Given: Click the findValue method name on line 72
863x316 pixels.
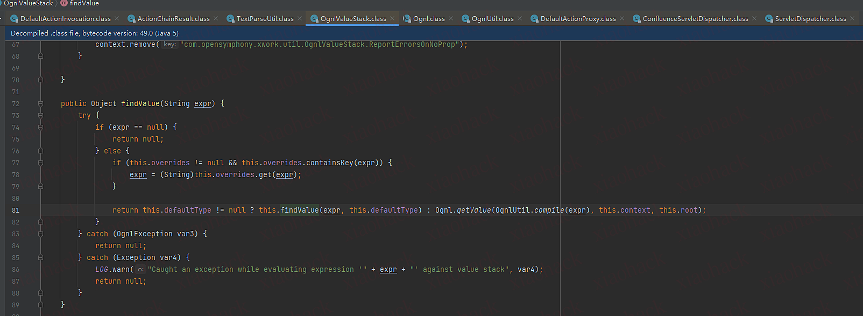Looking at the screenshot, I should coord(140,103).
